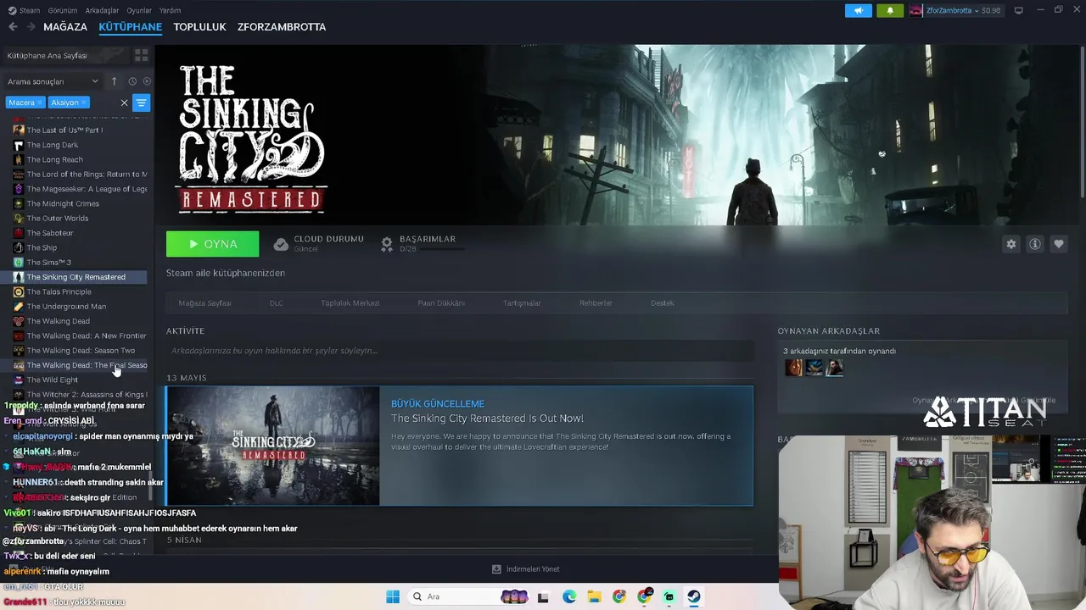
Task: Click Kütüphane Ana Sayfası button
Action: tap(66, 55)
